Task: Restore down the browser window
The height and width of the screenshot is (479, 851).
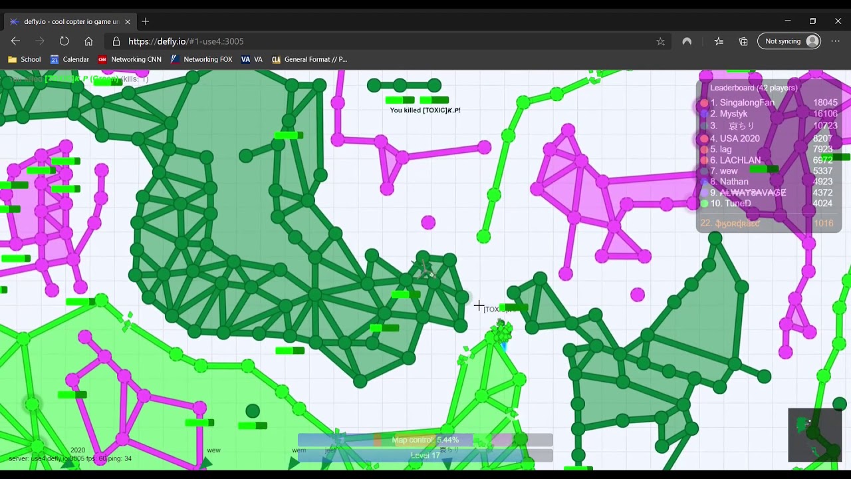Action: [x=812, y=21]
